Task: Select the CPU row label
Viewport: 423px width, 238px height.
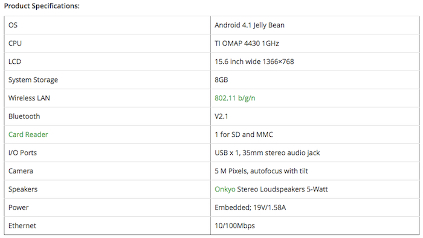Action: pos(15,43)
